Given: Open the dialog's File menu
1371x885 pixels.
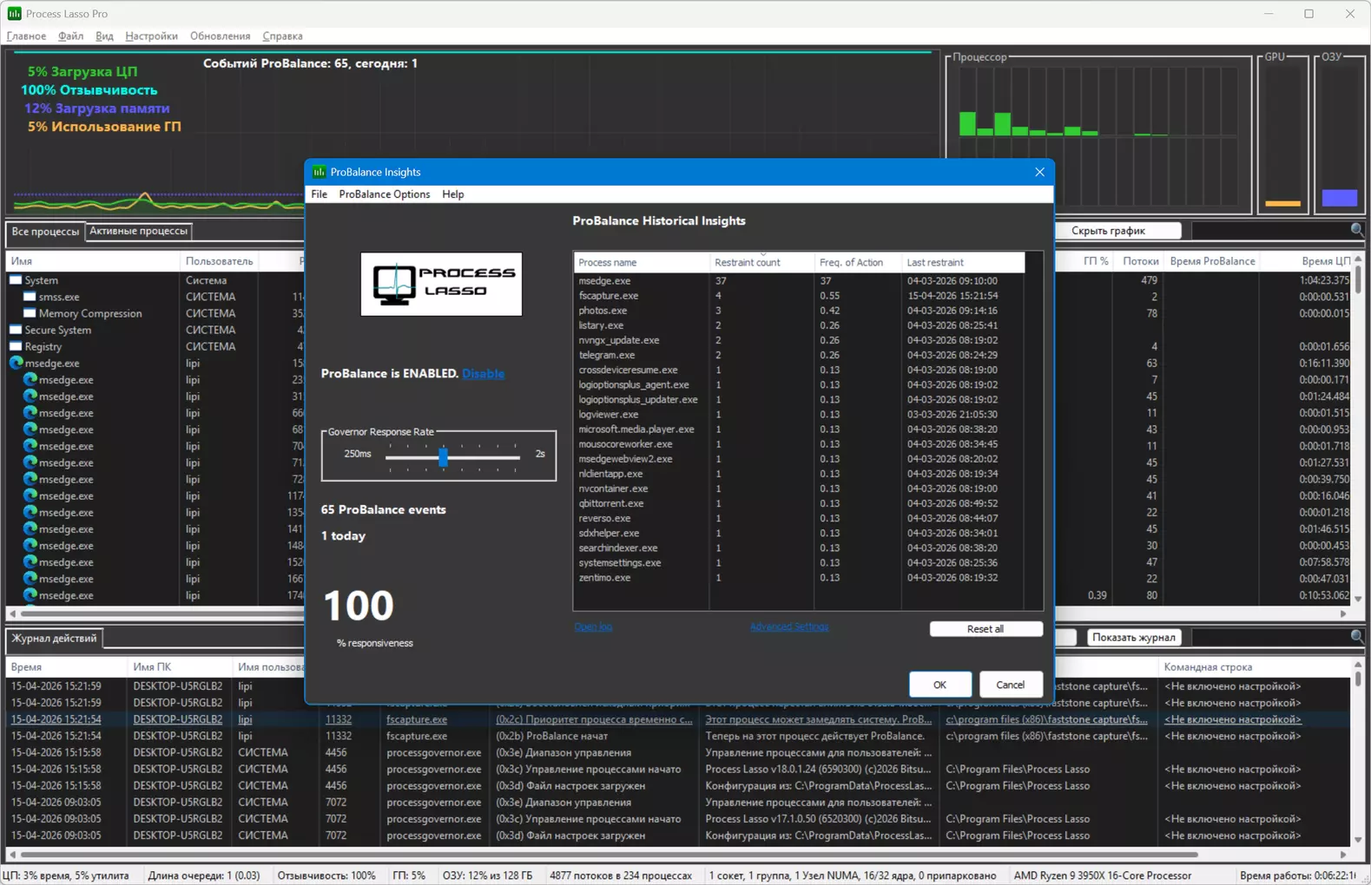Looking at the screenshot, I should pyautogui.click(x=319, y=194).
